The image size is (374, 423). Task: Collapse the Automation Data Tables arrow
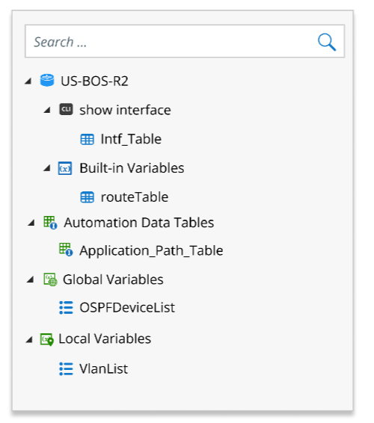(x=31, y=223)
